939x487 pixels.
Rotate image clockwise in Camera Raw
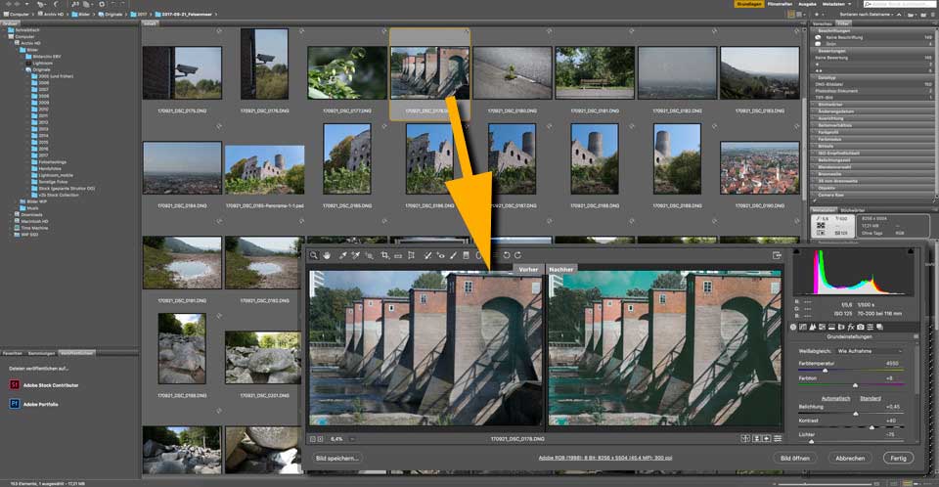[x=518, y=255]
